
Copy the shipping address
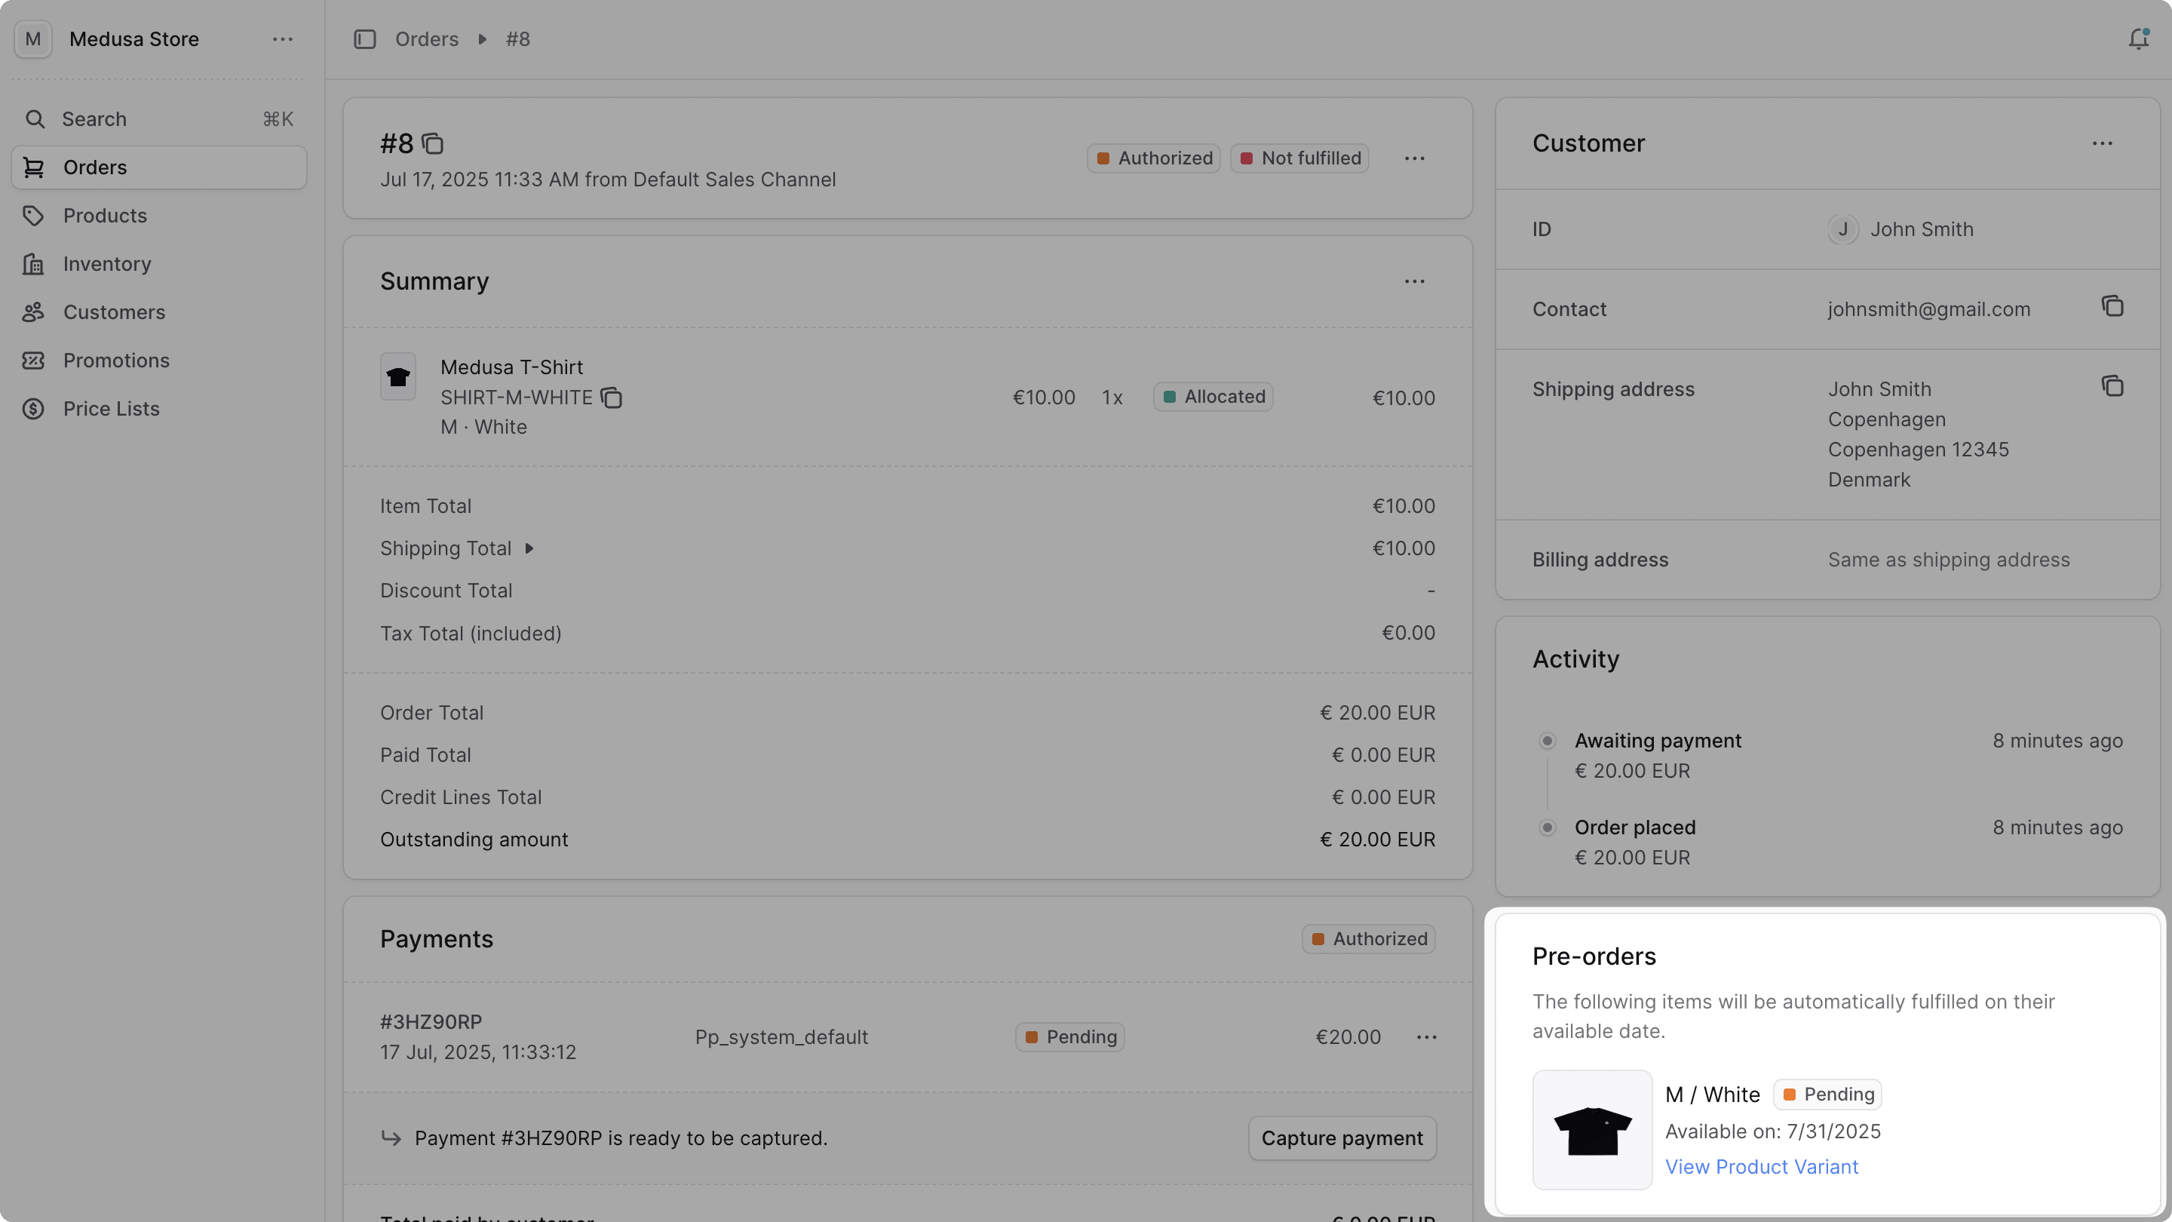tap(2113, 386)
